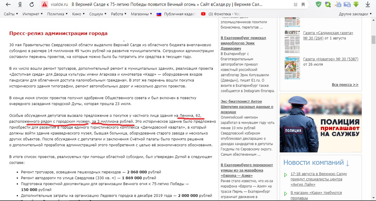Open 'Газета «Новатор» № 30 (5387)' link
The image size is (376, 201).
(330, 59)
